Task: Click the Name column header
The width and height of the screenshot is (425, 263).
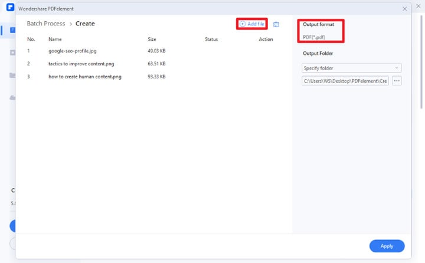Action: [55, 39]
